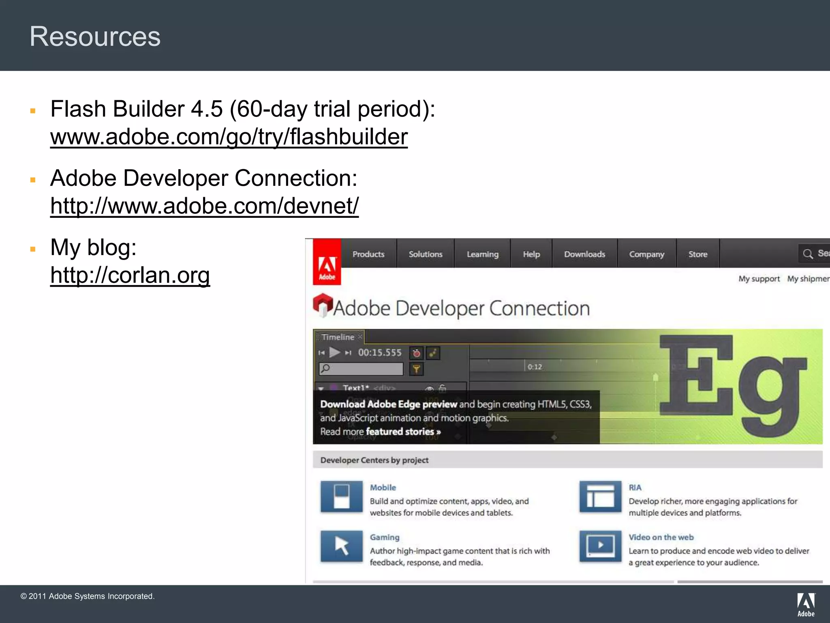Image resolution: width=830 pixels, height=623 pixels.
Task: Open the Mobile developer center link
Action: [x=383, y=488]
